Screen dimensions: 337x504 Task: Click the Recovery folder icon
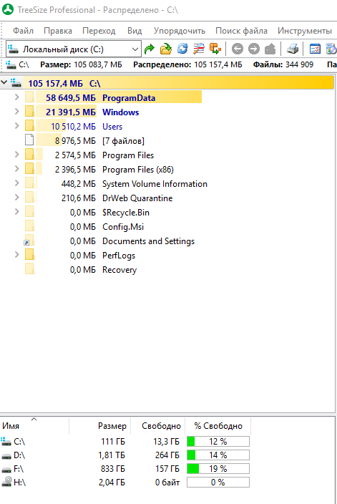point(29,269)
